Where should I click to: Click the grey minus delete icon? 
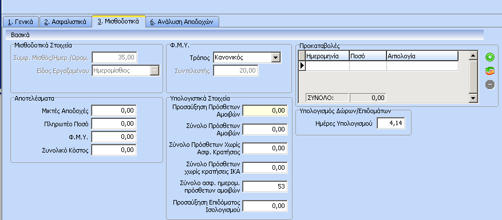(490, 85)
